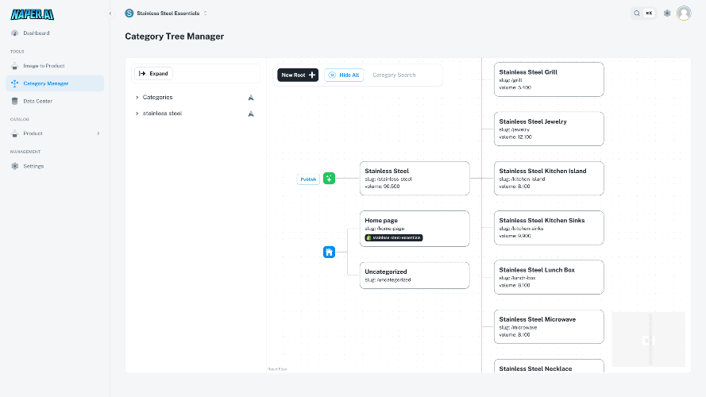Select the Home page node
Screen dimensions: 706x397
coord(415,229)
